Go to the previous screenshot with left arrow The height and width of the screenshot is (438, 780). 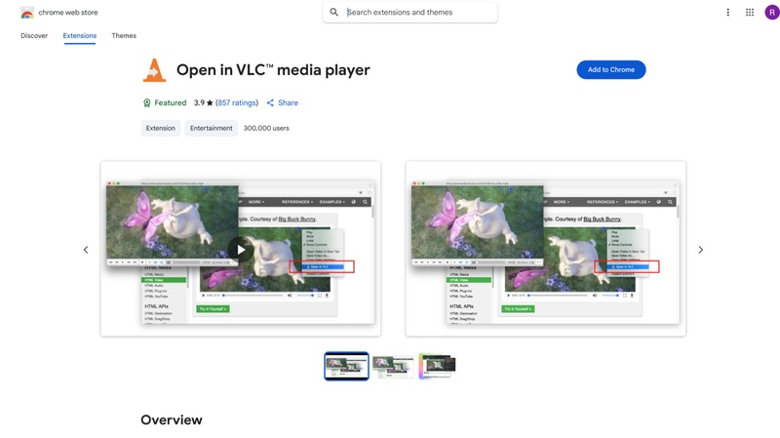coord(86,250)
